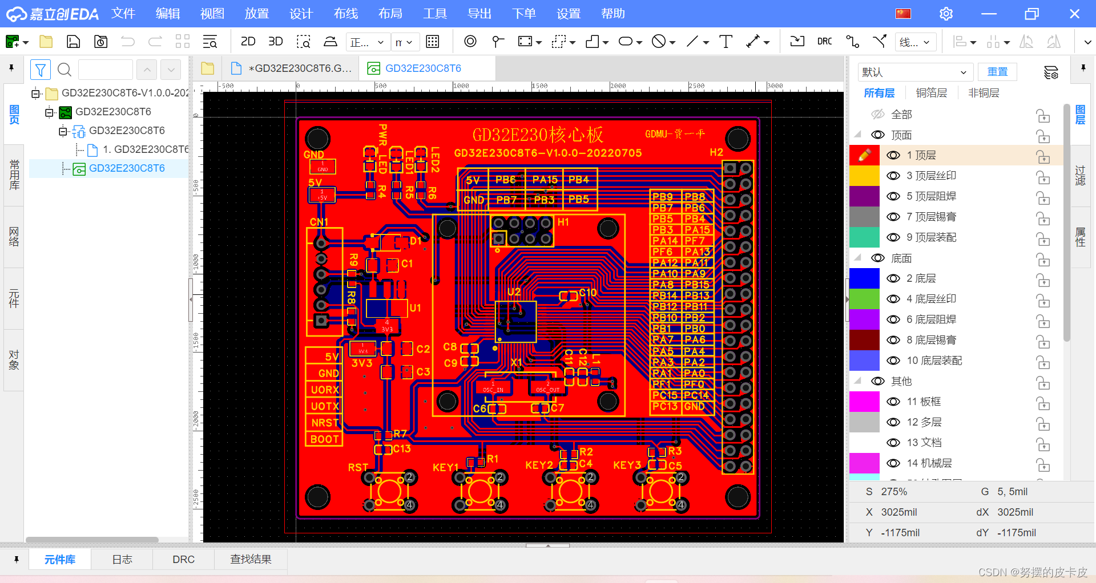Image resolution: width=1096 pixels, height=583 pixels.
Task: Select the Text placement tool
Action: click(x=726, y=41)
